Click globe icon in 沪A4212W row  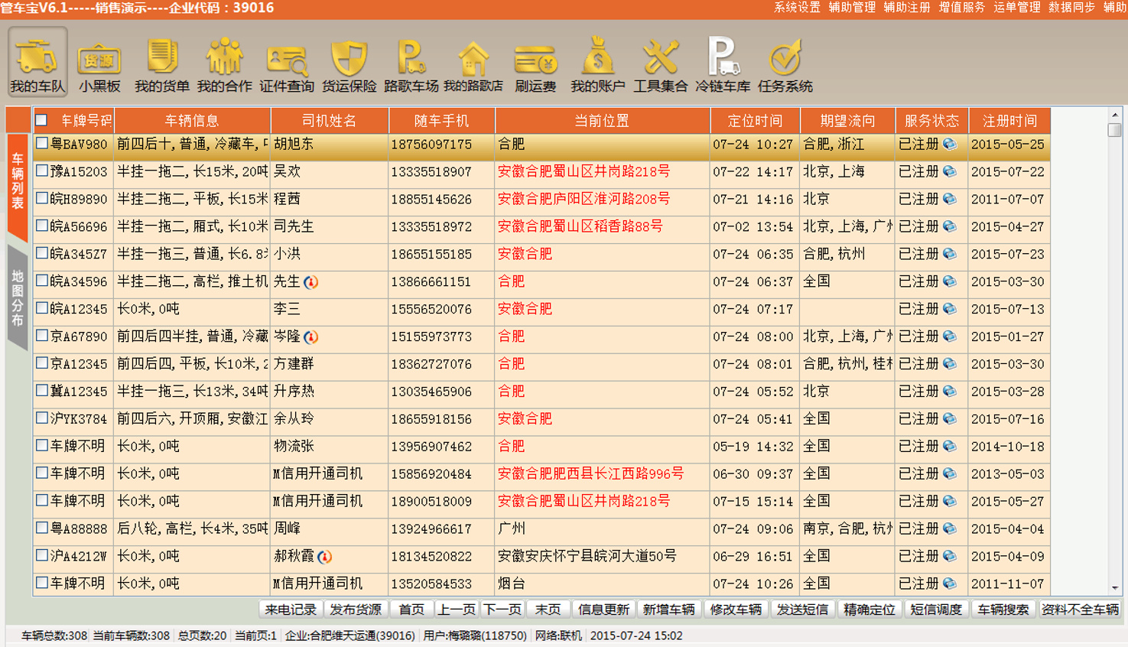(x=949, y=556)
